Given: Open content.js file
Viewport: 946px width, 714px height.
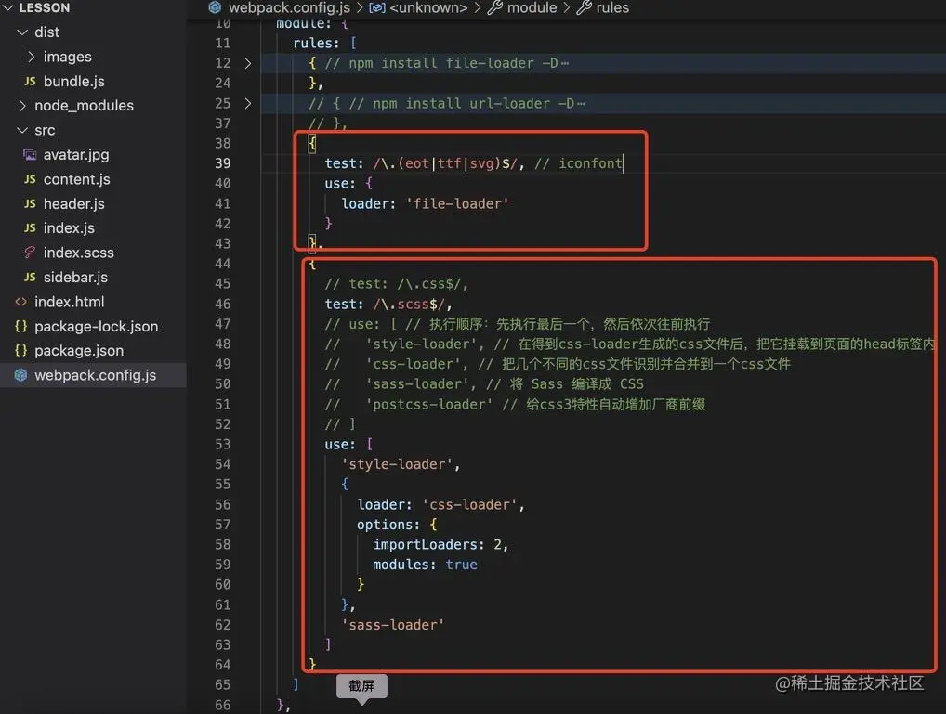Looking at the screenshot, I should point(76,180).
